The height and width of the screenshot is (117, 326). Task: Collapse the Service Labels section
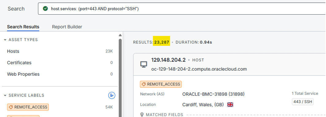coord(5,96)
